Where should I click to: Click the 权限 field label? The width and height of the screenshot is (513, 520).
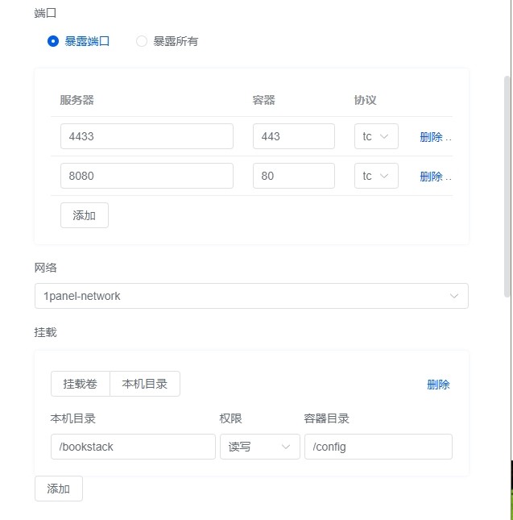pos(230,418)
